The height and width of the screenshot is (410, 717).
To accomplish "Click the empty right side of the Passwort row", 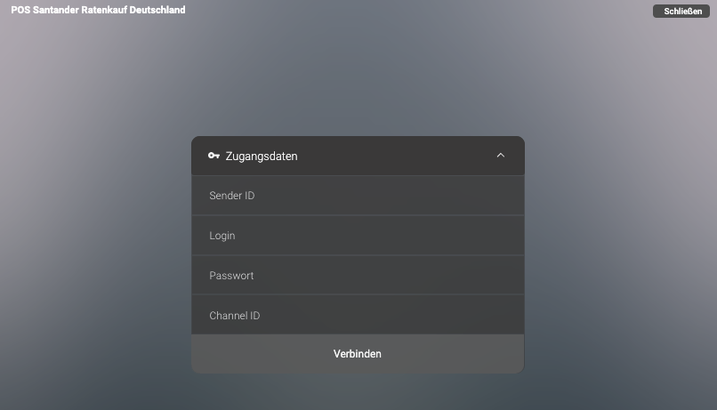I will pyautogui.click(x=434, y=275).
